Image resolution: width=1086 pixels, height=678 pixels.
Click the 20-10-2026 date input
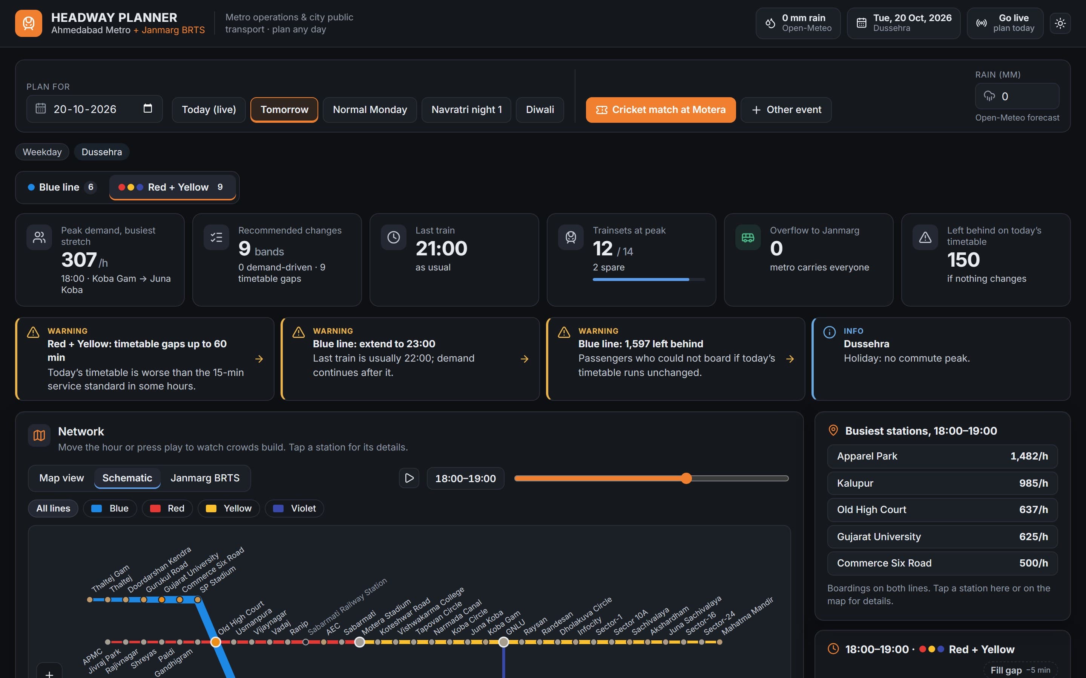[94, 108]
